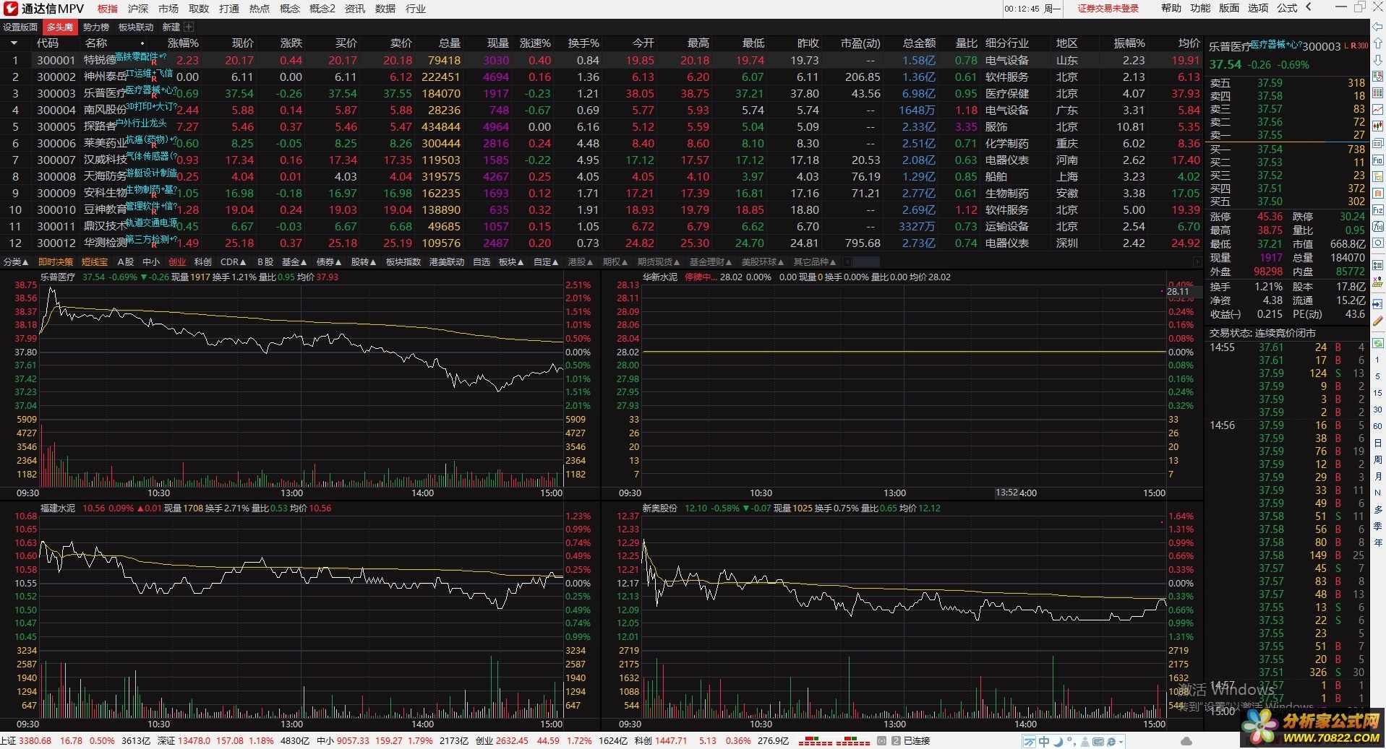Switch to the 势力榜 tab
Viewport: 1386px width, 749px height.
point(96,27)
